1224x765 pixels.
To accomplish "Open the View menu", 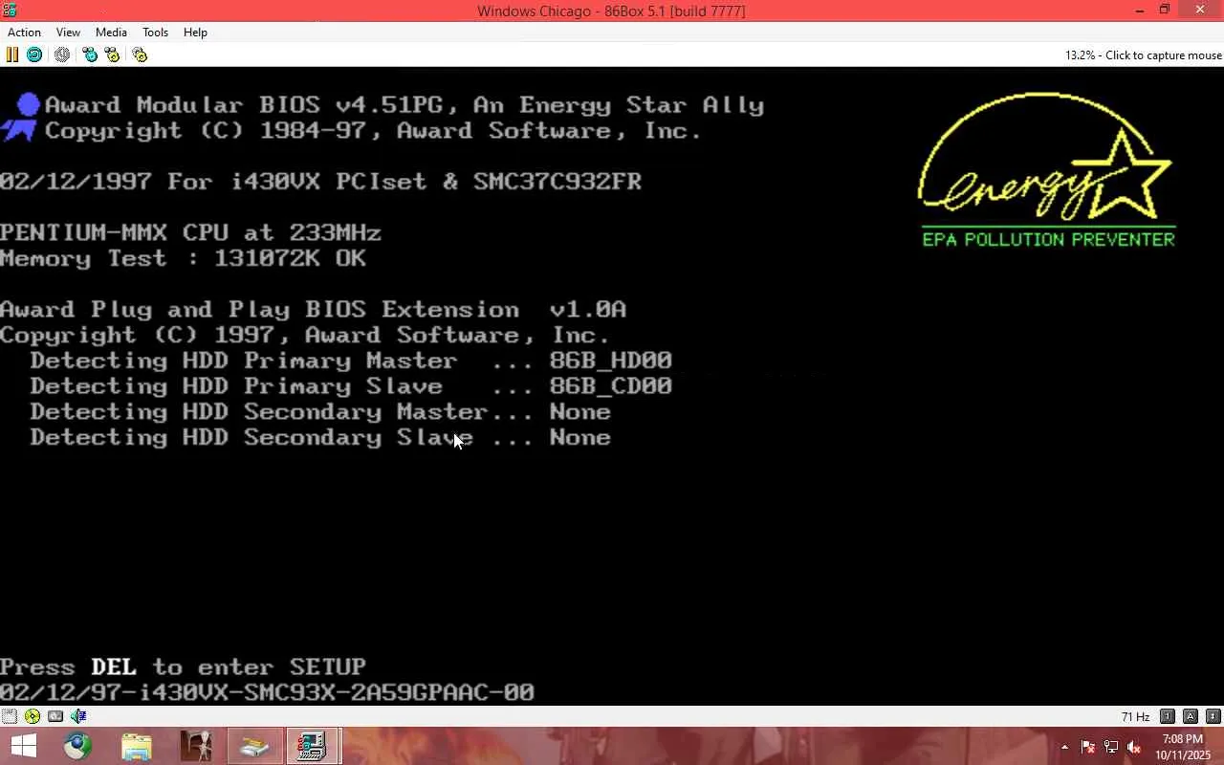I will (68, 33).
